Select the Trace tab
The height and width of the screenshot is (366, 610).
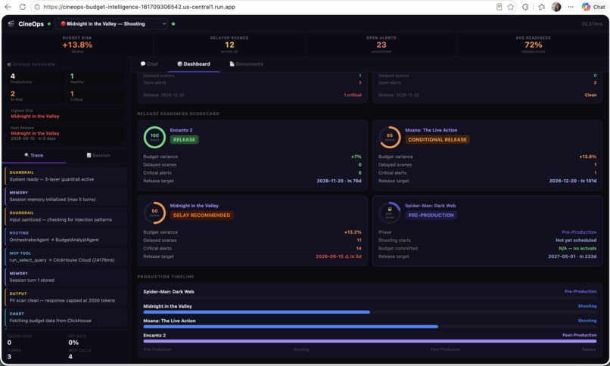[34, 156]
